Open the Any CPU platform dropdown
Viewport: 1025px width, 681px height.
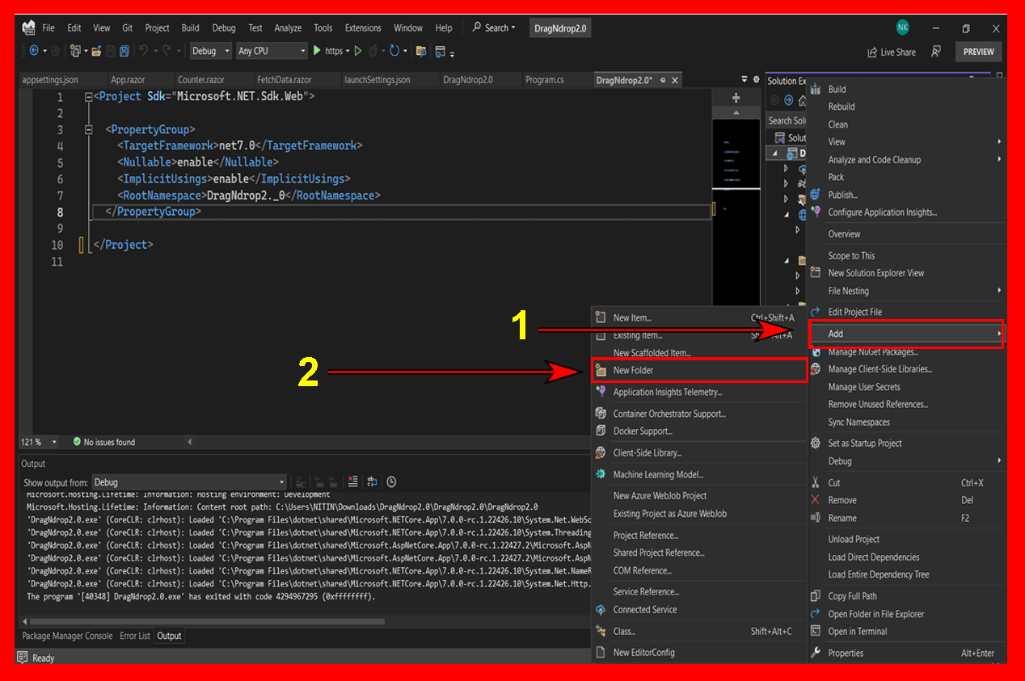point(272,50)
